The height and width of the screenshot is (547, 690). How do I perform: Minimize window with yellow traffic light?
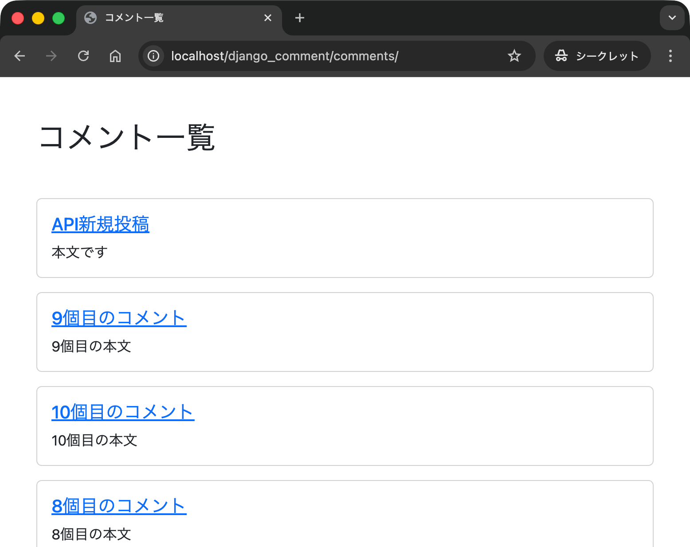tap(38, 18)
